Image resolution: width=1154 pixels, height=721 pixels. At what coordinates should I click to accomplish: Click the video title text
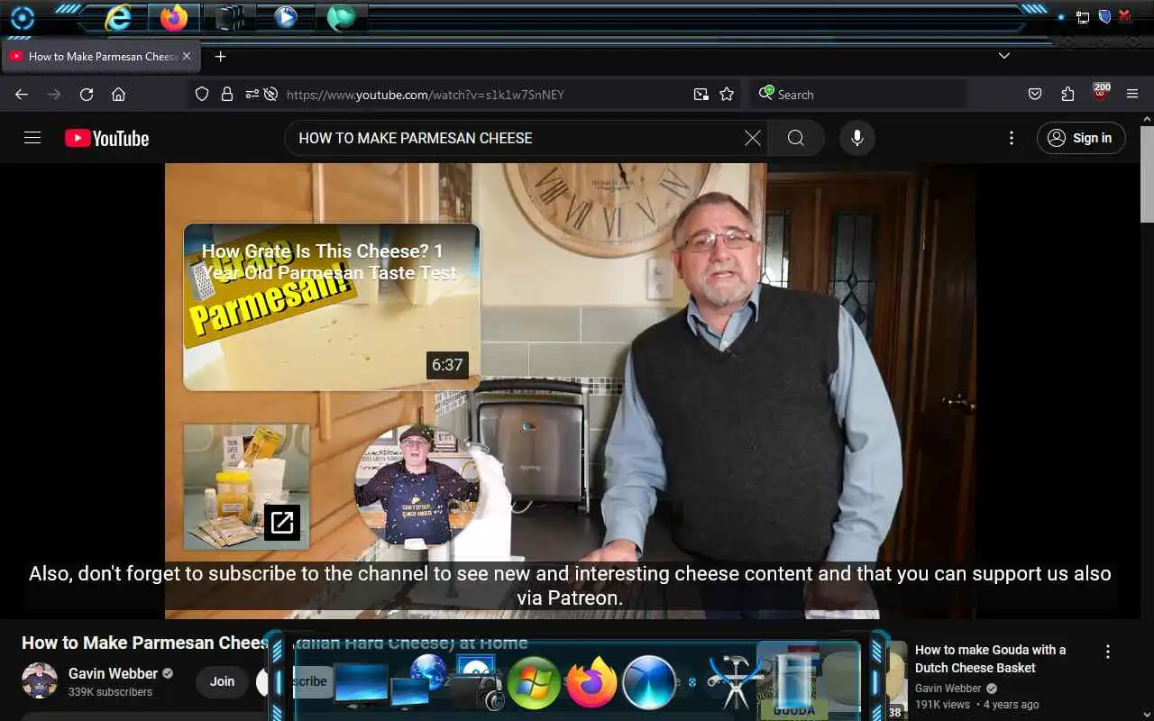[275, 643]
